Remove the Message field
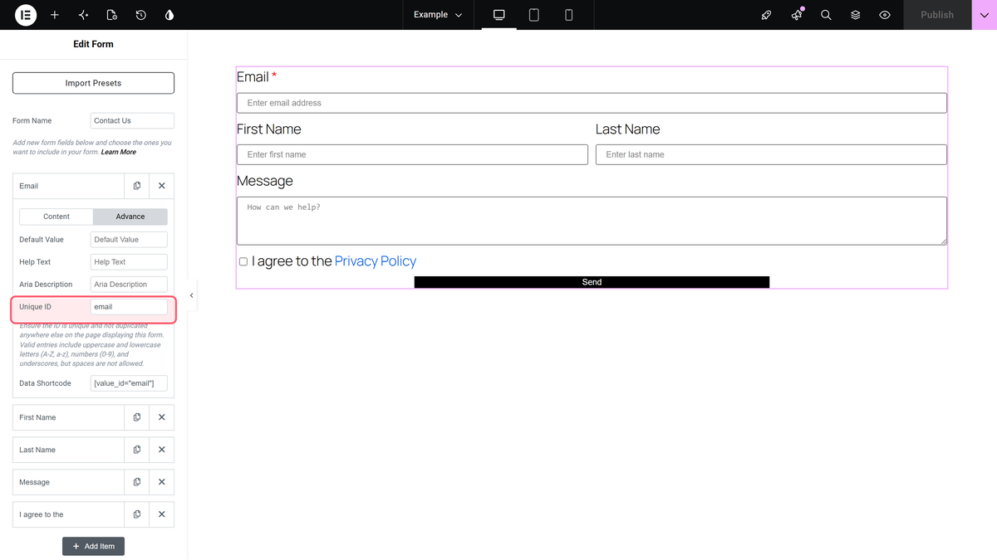 click(162, 482)
